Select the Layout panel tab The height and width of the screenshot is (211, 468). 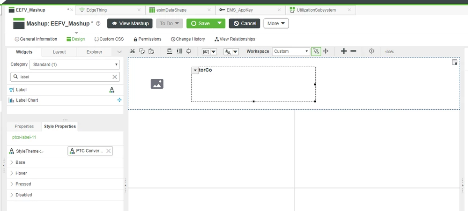click(59, 52)
